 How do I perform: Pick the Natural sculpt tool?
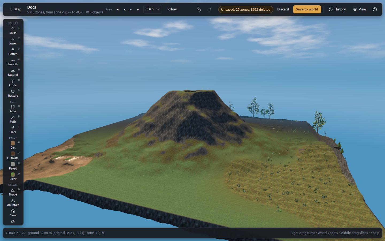13,72
